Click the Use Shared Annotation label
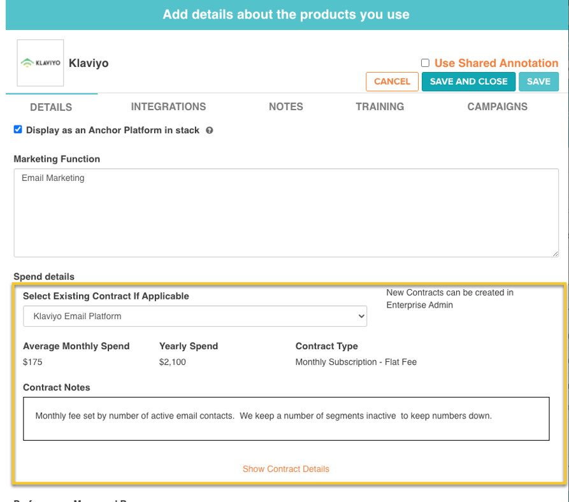569x502 pixels. point(496,63)
